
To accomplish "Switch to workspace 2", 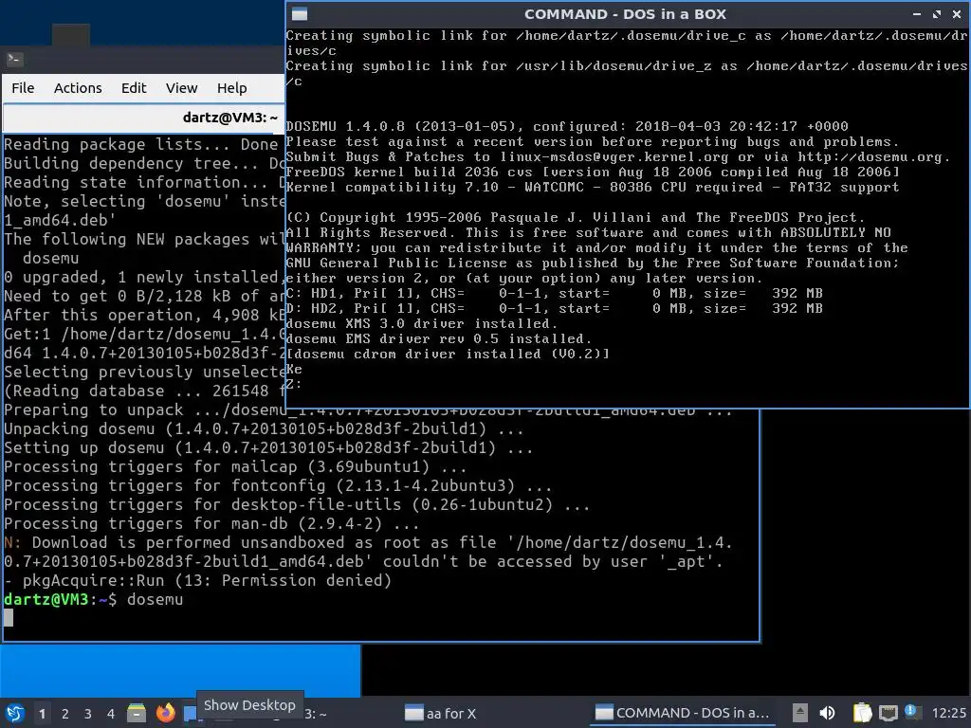I will (x=65, y=714).
